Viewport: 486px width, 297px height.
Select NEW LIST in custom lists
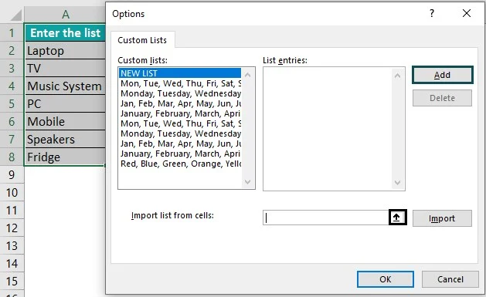tap(180, 73)
